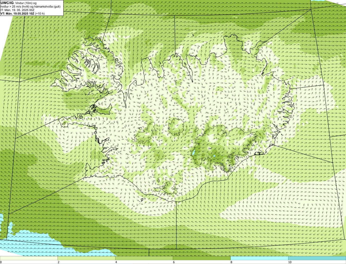Pick the 6–8 m/s dark green legend swatch
This screenshot has width=346, height=264.
click(x=202, y=258)
